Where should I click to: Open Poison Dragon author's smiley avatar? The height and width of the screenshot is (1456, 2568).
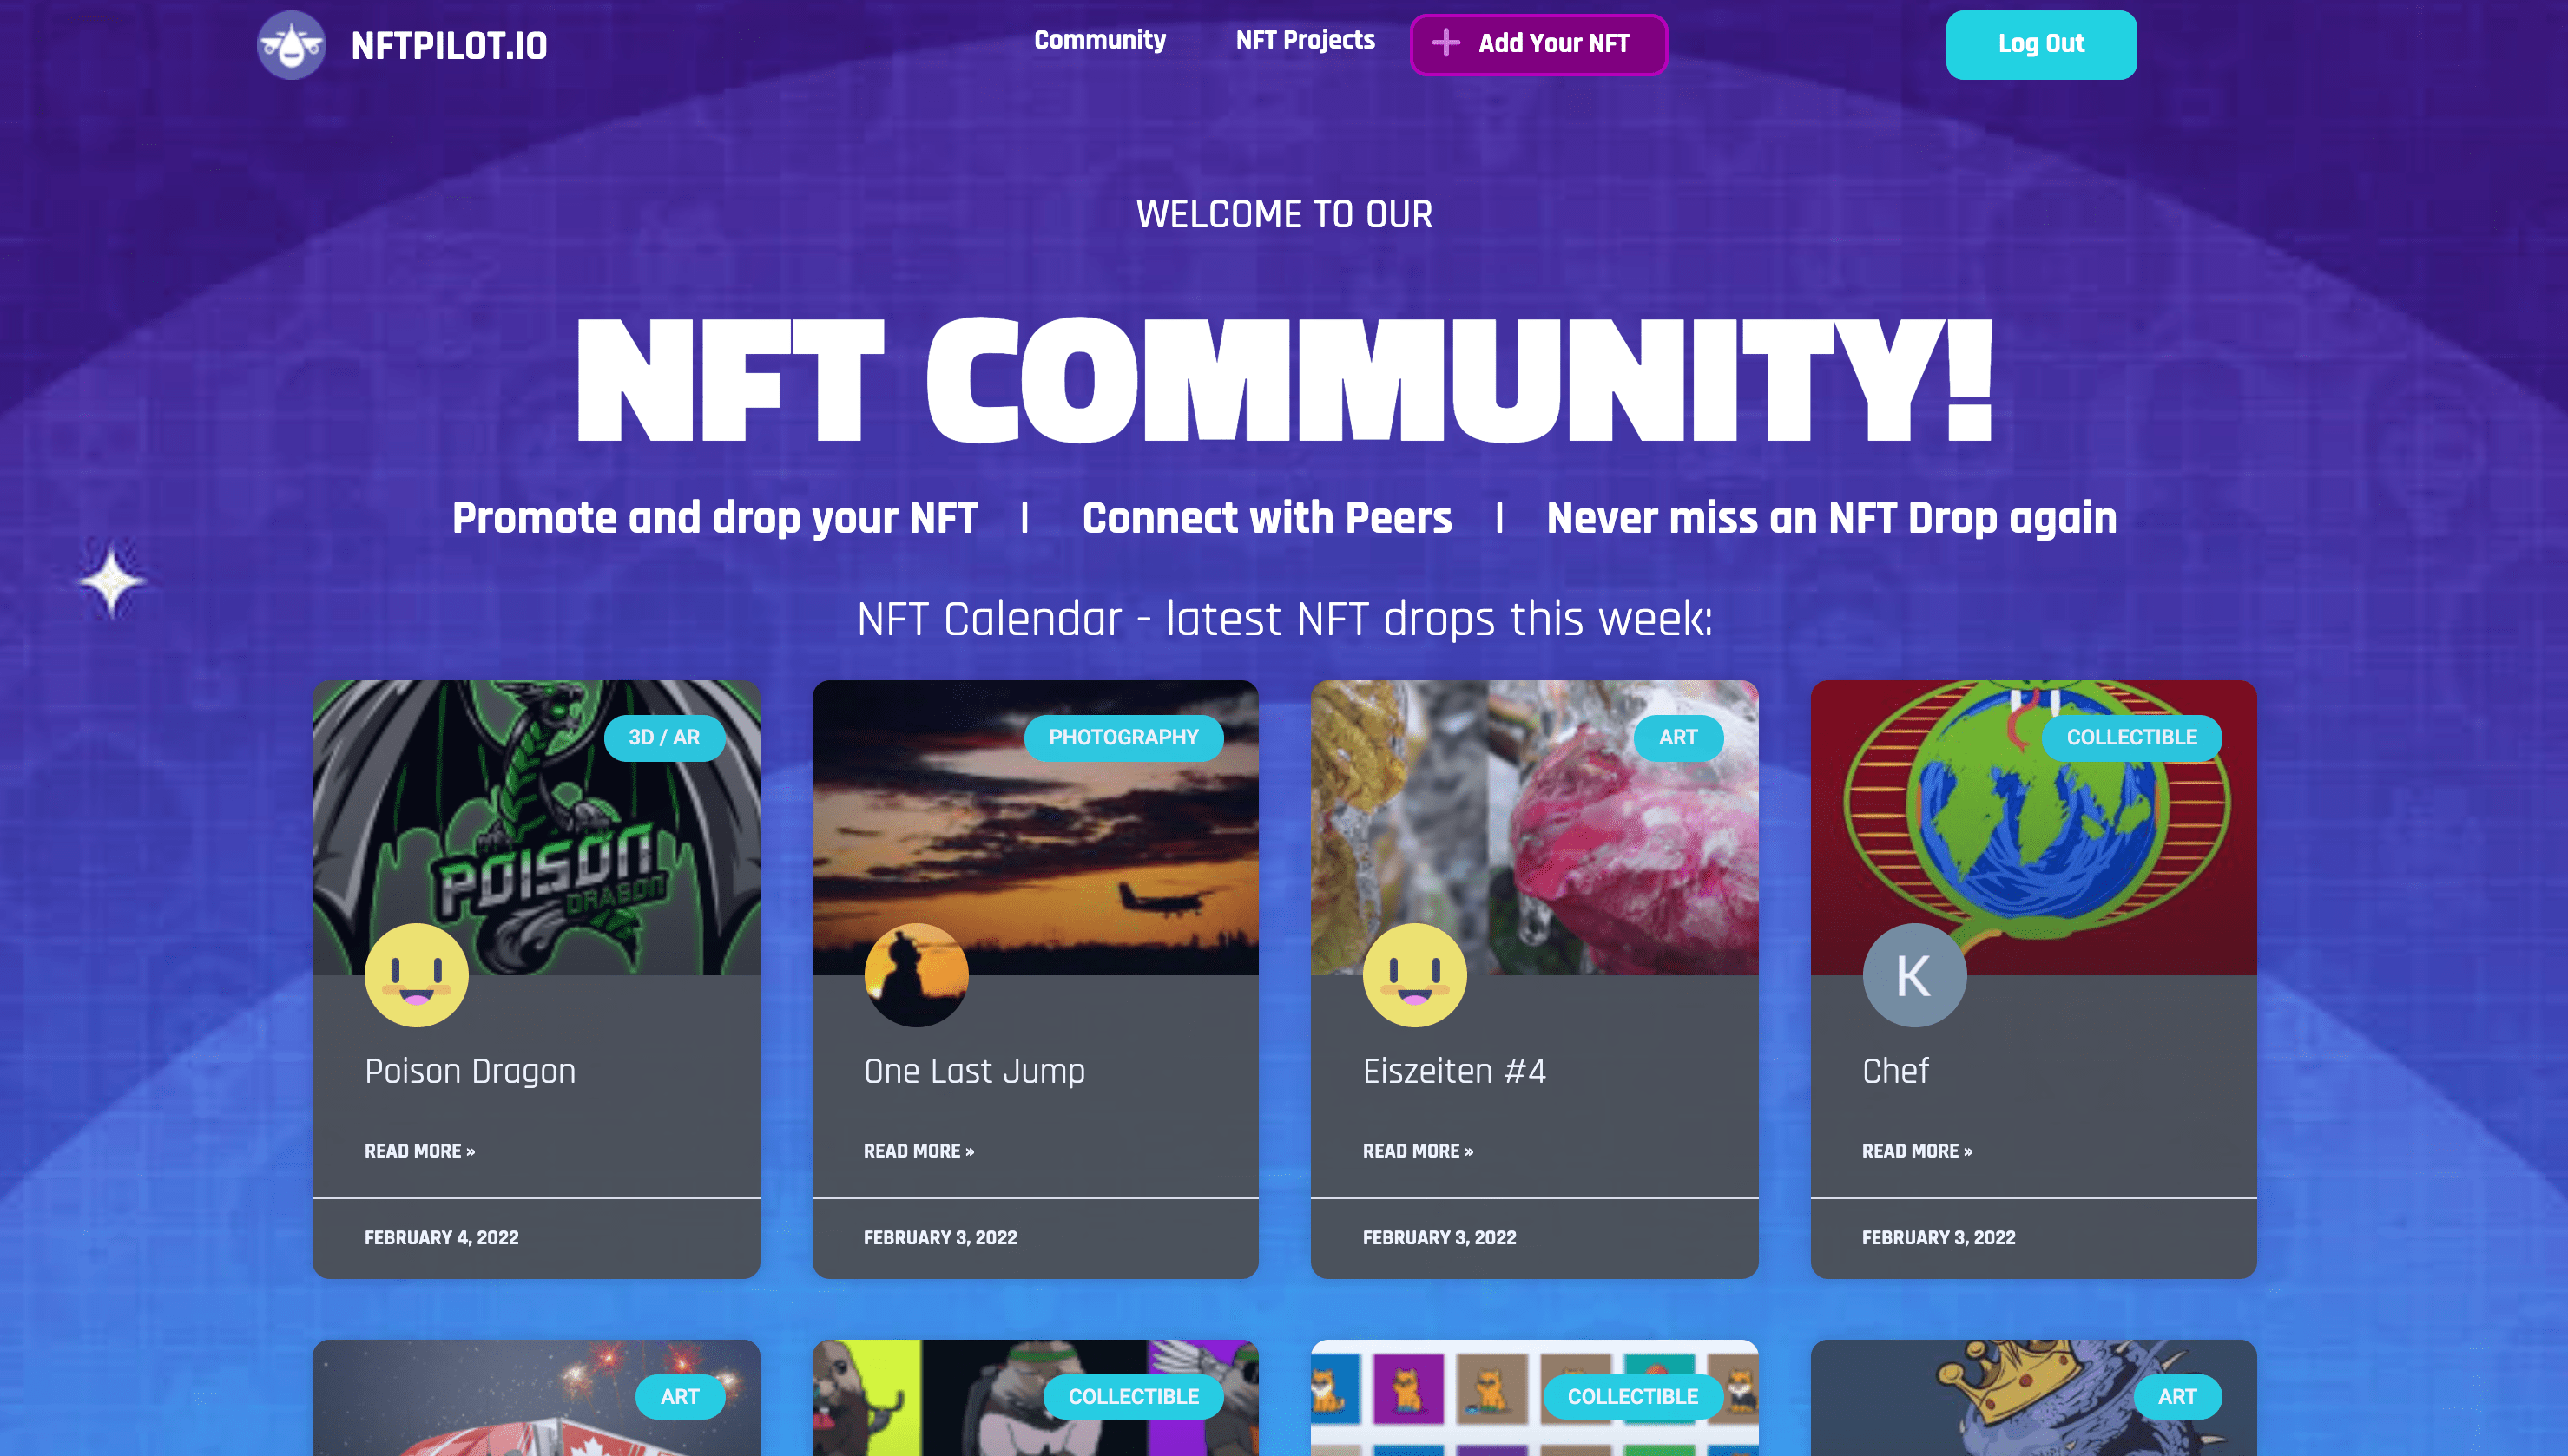pos(416,975)
